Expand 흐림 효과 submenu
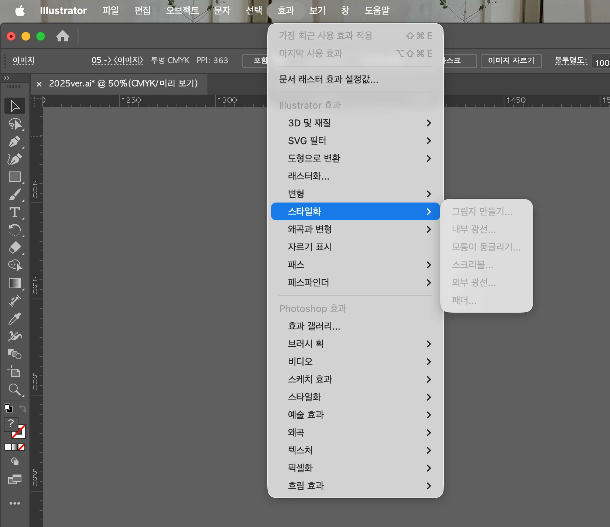The height and width of the screenshot is (527, 610). pyautogui.click(x=355, y=486)
